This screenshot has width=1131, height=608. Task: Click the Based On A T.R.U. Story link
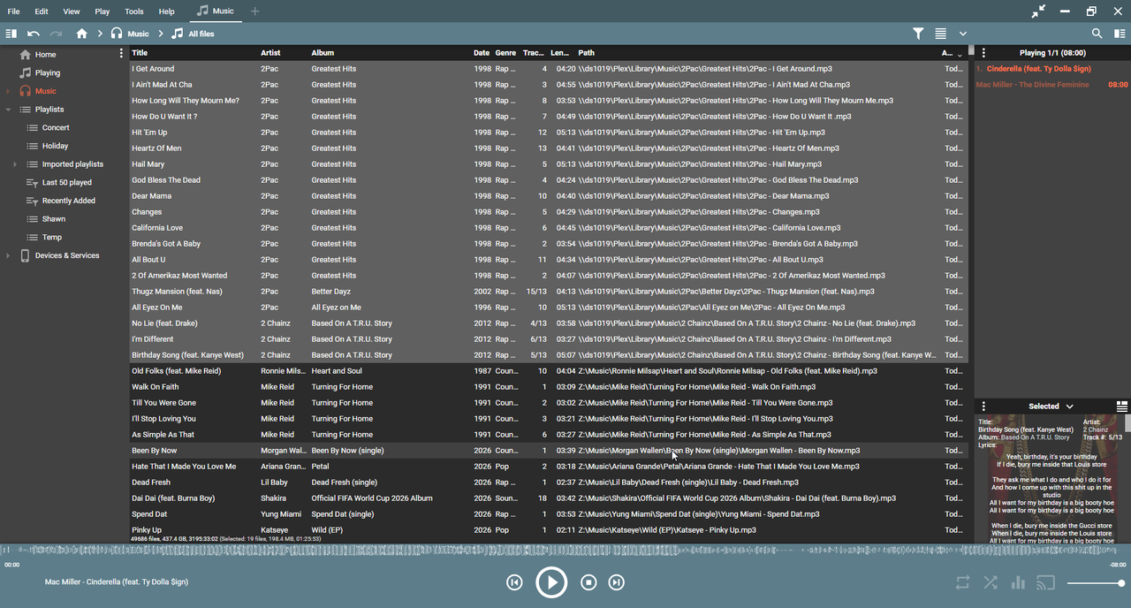click(x=1036, y=437)
